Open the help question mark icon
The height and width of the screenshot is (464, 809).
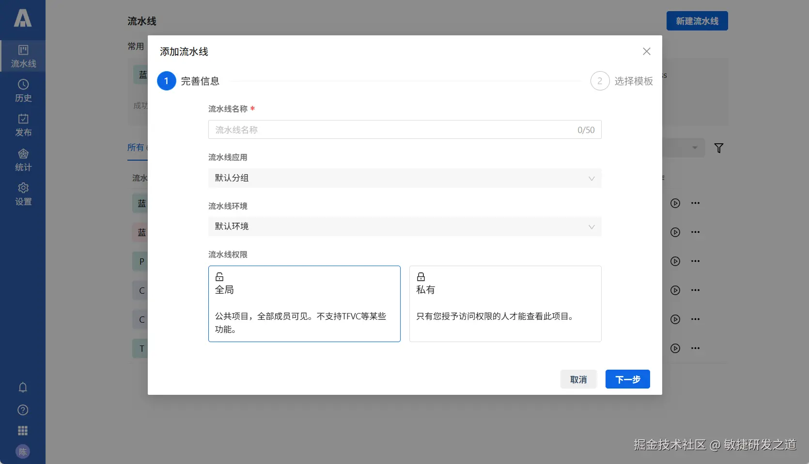[x=23, y=410]
